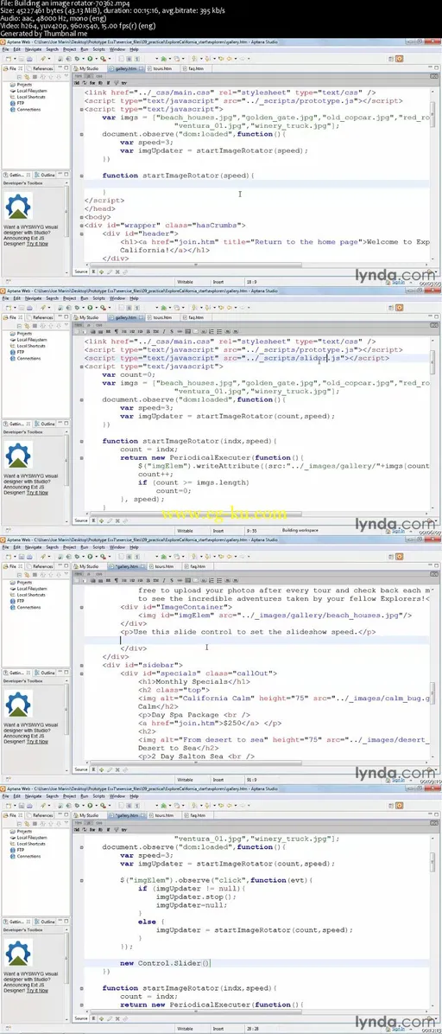Select Connections in the bottom frame file tree

(x=28, y=856)
